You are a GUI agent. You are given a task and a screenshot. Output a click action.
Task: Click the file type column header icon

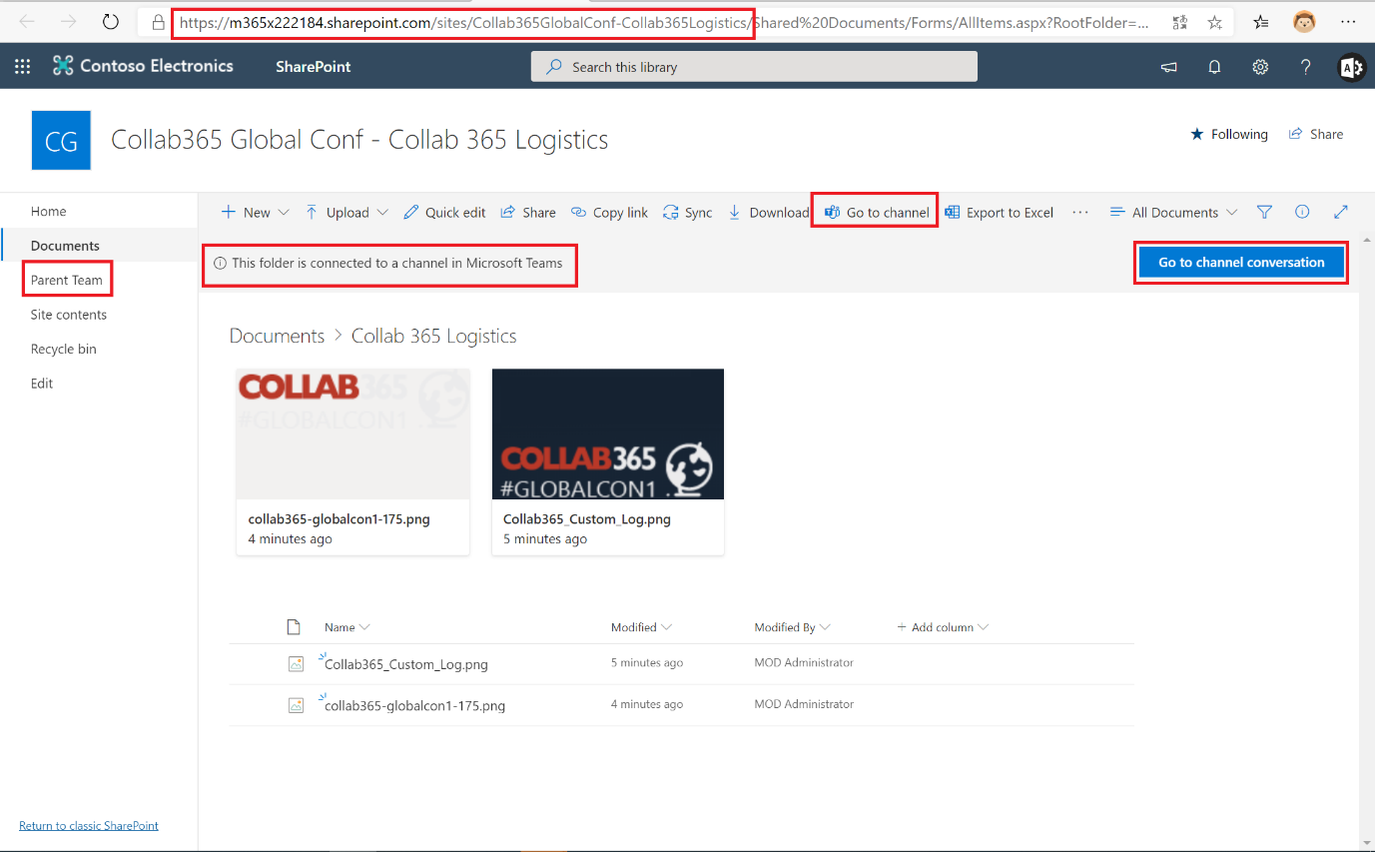pos(294,627)
